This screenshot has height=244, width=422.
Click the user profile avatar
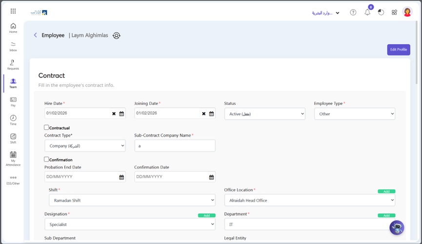(407, 12)
